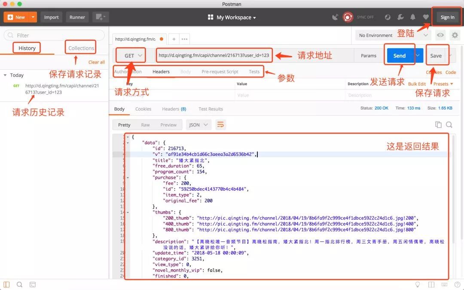
Task: Open the Presets dropdown
Action: [443, 84]
